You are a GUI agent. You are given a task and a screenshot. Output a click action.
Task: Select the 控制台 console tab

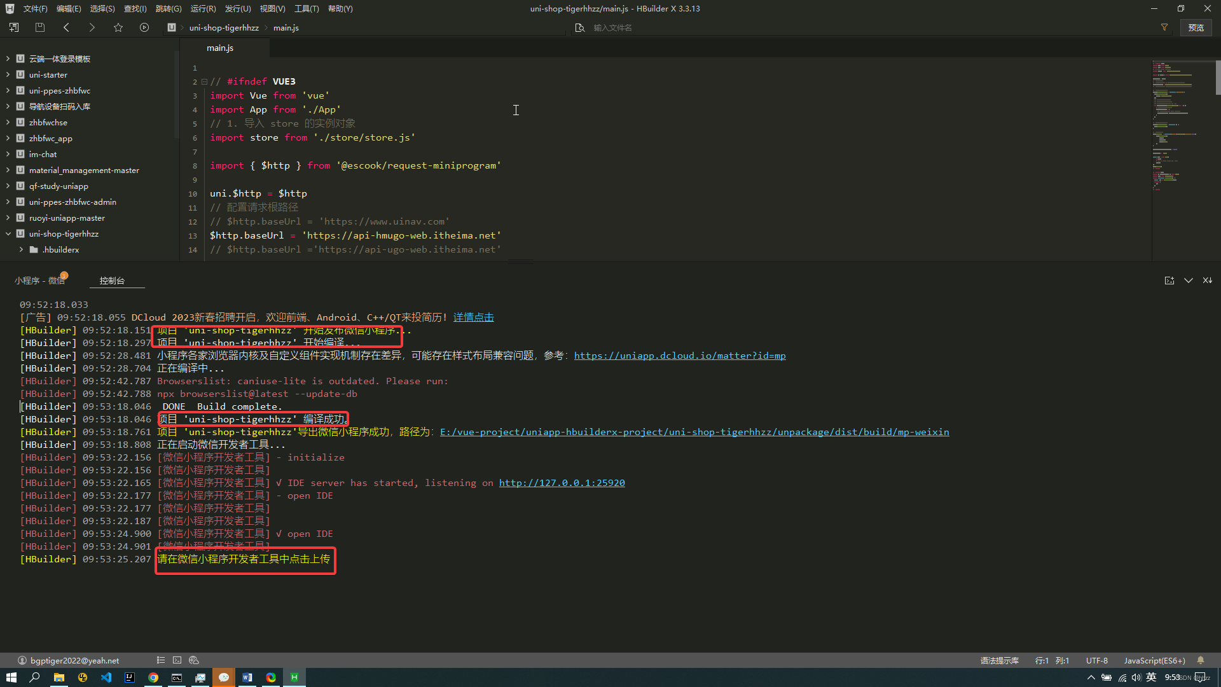(x=112, y=281)
